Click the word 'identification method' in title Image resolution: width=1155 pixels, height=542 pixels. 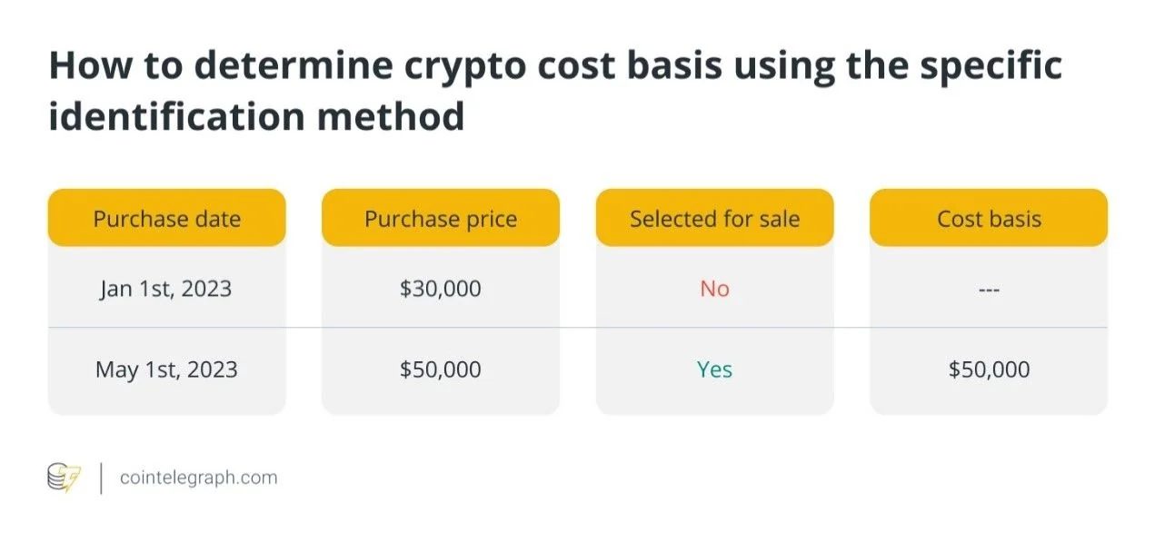click(256, 117)
